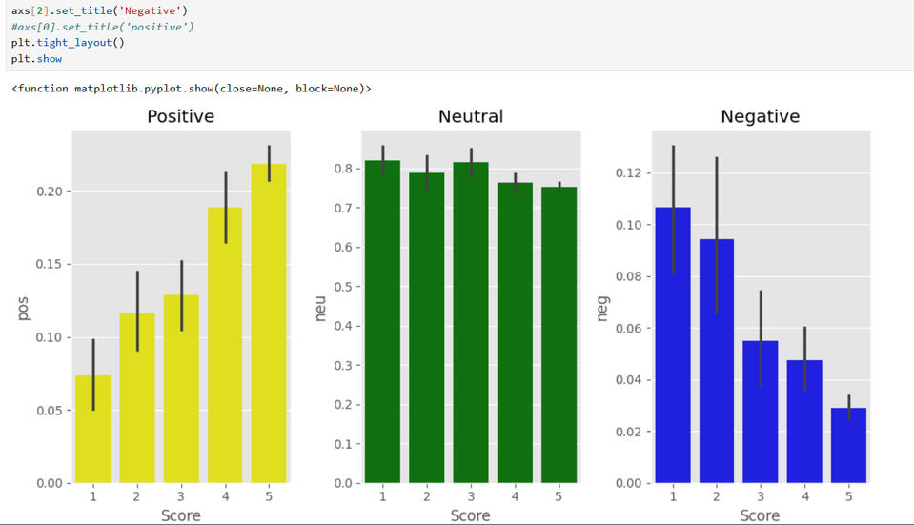
Task: Click the yellow bar for Score 1
Action: click(93, 429)
